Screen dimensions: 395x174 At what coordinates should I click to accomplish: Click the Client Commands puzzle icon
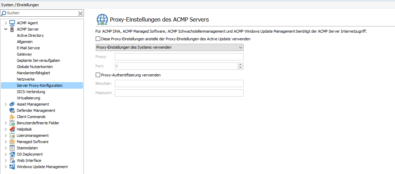pos(12,117)
